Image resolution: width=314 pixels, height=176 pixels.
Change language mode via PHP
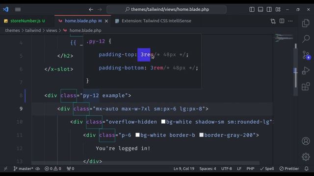click(x=250, y=169)
